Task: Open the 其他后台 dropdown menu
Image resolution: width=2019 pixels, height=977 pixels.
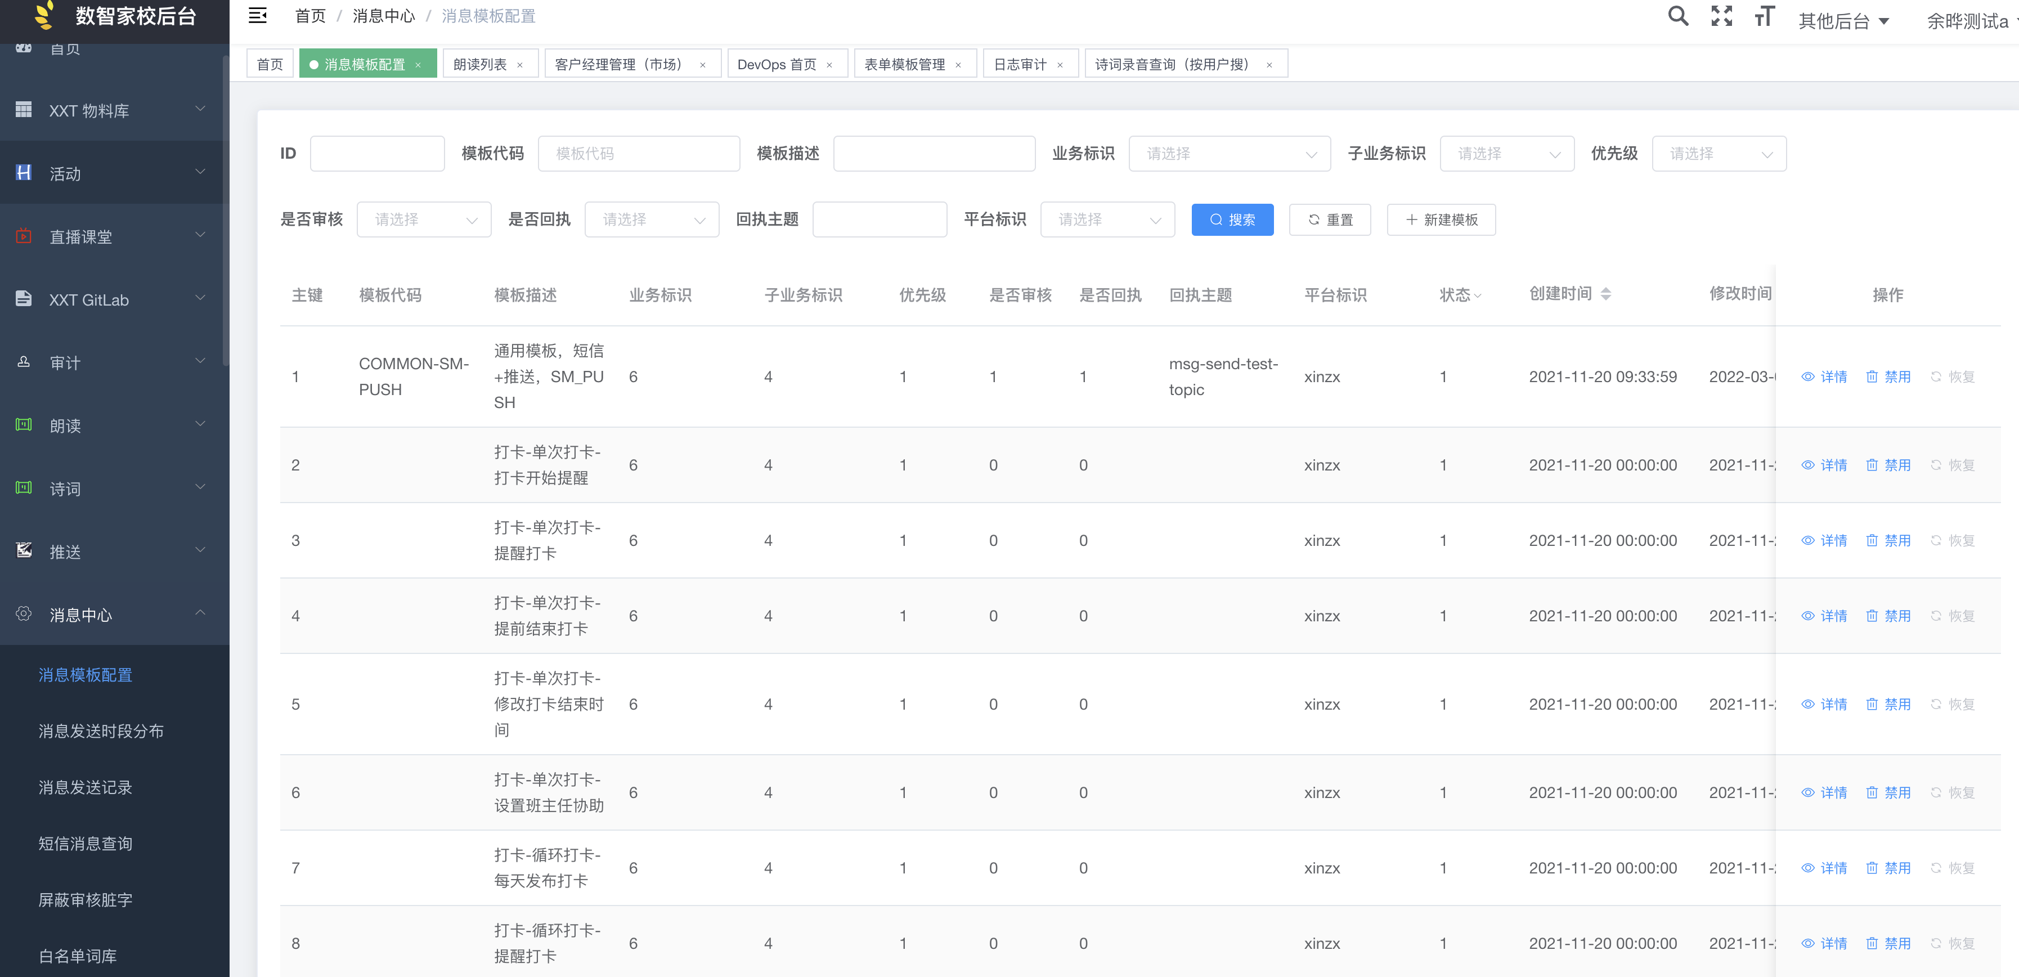Action: tap(1843, 21)
